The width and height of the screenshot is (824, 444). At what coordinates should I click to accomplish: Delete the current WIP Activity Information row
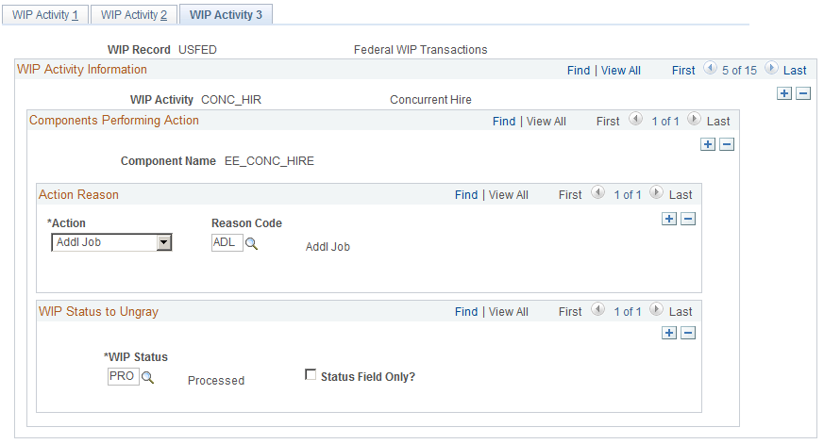coord(803,93)
